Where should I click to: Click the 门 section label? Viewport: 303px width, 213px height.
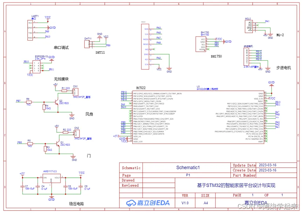coord(89,156)
